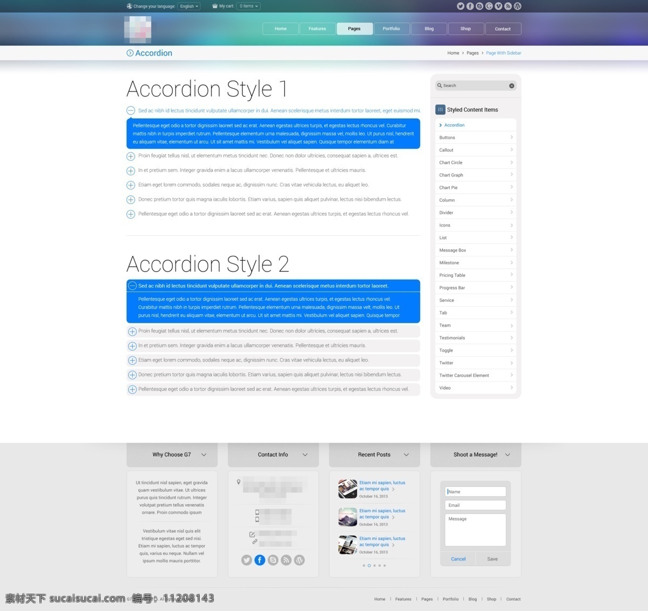The width and height of the screenshot is (648, 611).
Task: Open the cart "0 items" dropdown
Action: tap(248, 6)
